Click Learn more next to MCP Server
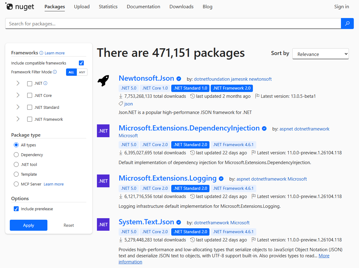 pyautogui.click(x=54, y=184)
